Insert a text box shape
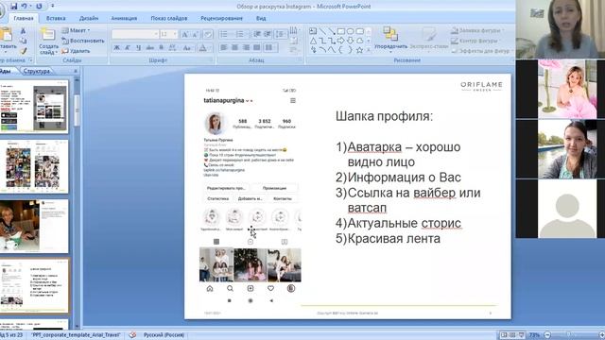 (313, 31)
